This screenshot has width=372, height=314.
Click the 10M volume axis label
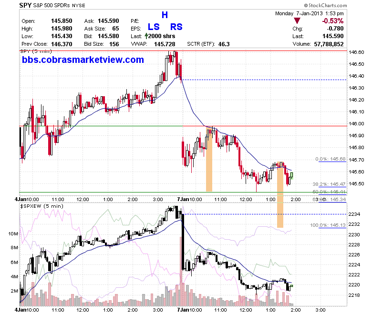click(13, 233)
